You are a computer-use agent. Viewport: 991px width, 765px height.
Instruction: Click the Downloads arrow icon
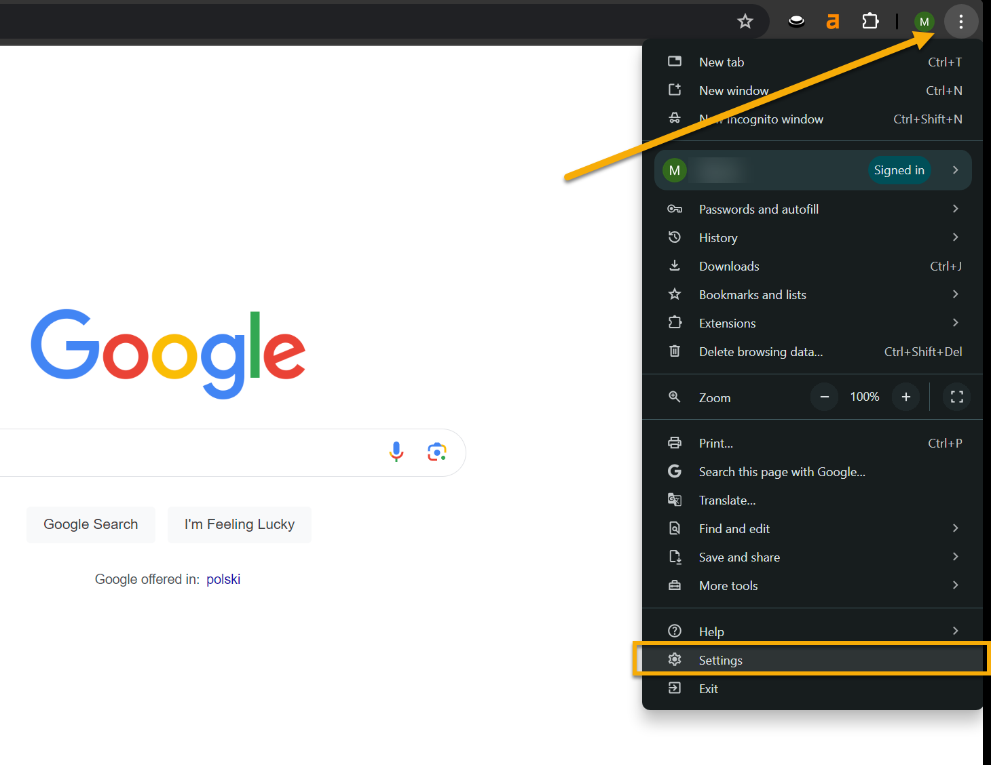pos(675,265)
